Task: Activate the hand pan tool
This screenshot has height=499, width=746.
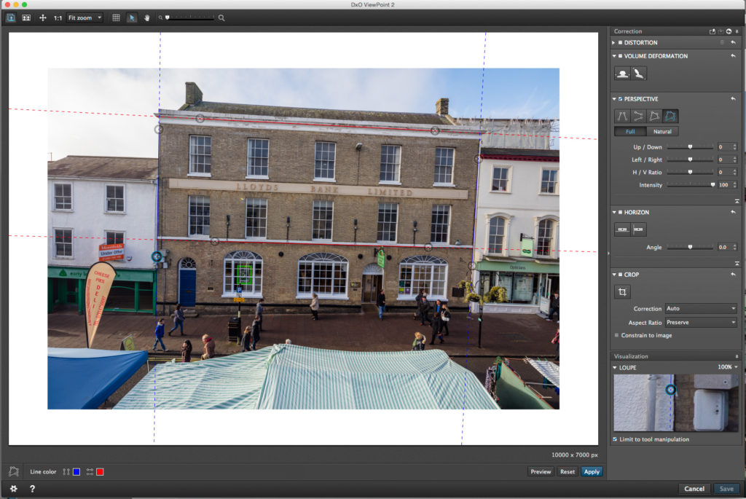Action: (x=147, y=17)
